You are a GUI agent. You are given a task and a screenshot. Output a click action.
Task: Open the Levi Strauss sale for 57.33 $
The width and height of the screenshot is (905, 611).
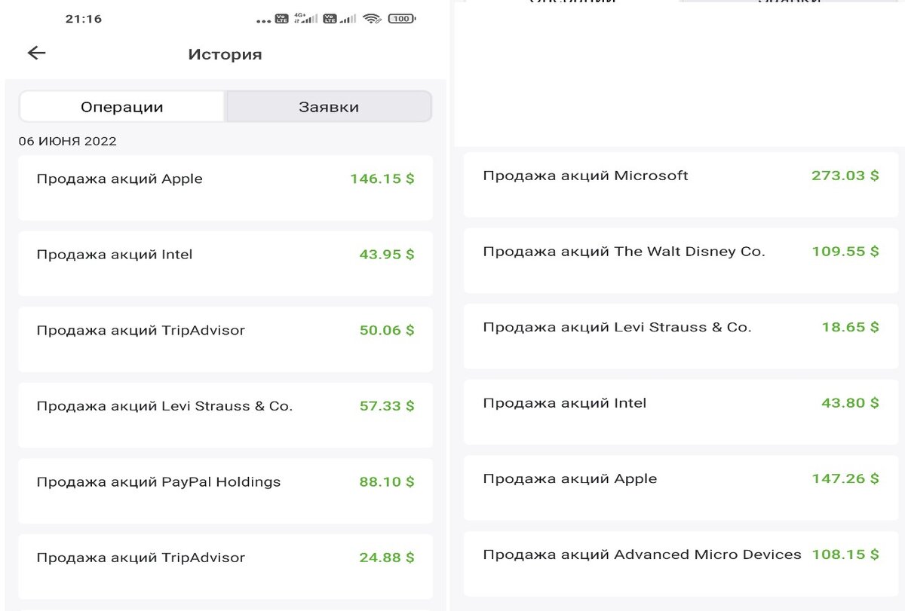point(225,414)
